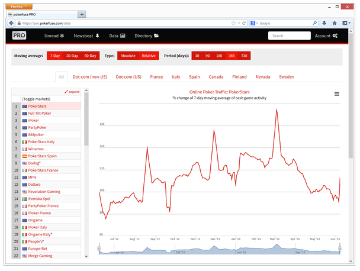
Task: Select 888poker in the list
Action: coord(46,134)
